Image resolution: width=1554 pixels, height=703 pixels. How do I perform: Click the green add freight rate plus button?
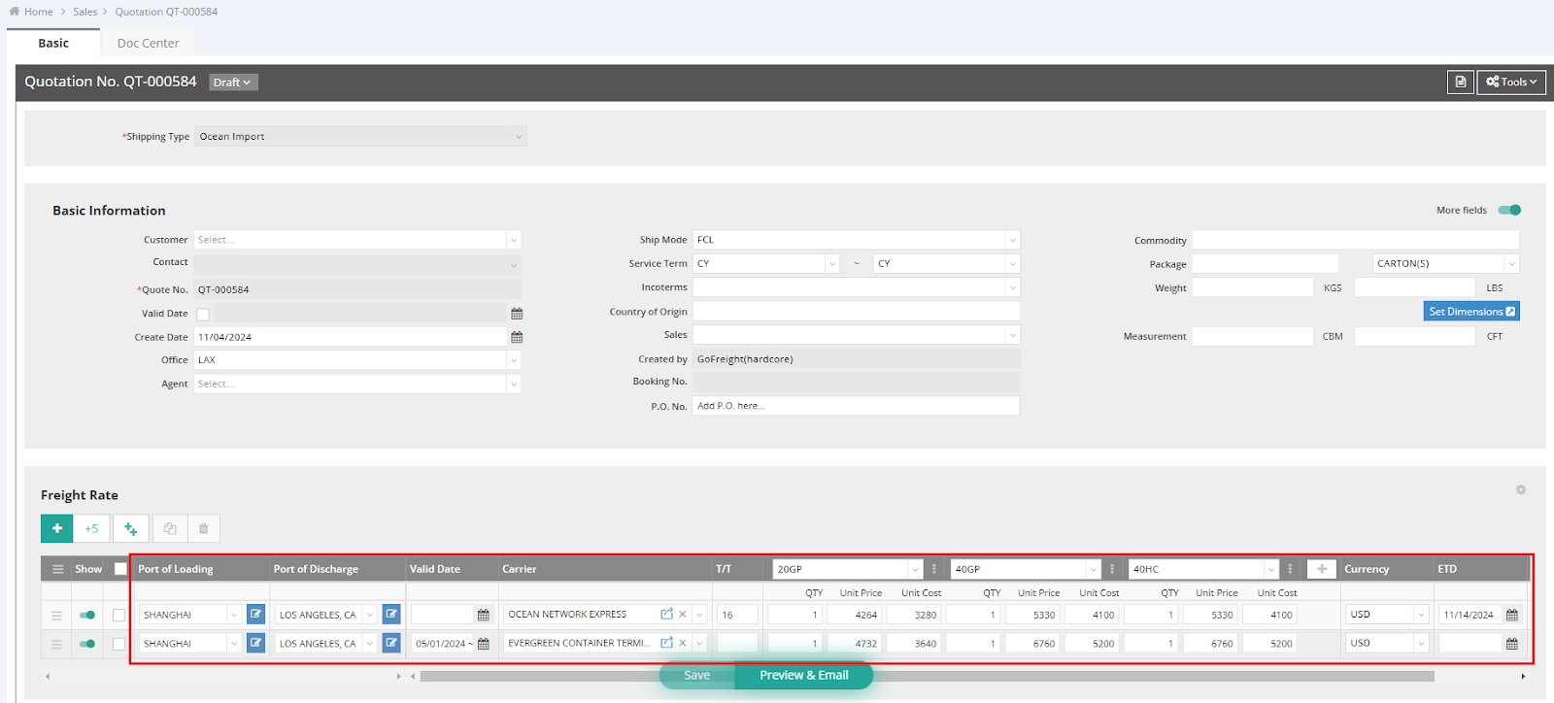pos(57,528)
